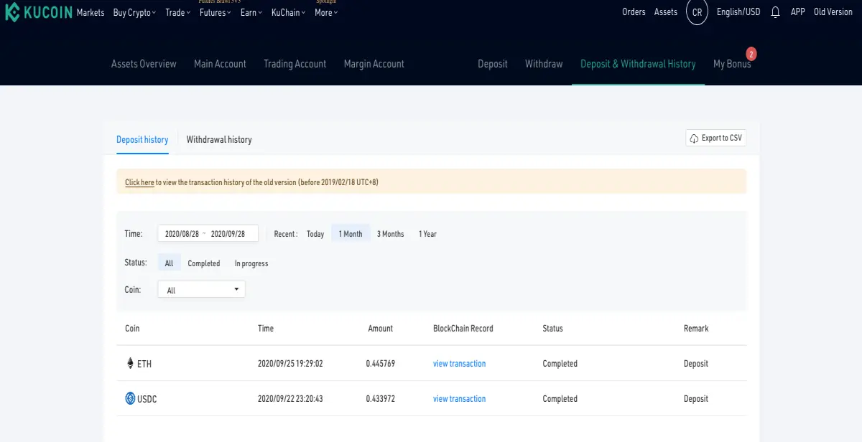862x442 pixels.
Task: Filter recent time by 1 Year
Action: (x=427, y=234)
